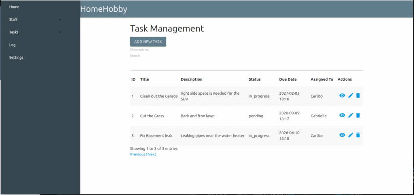
Task: View details of Cut the Grass task
Action: coord(342,115)
